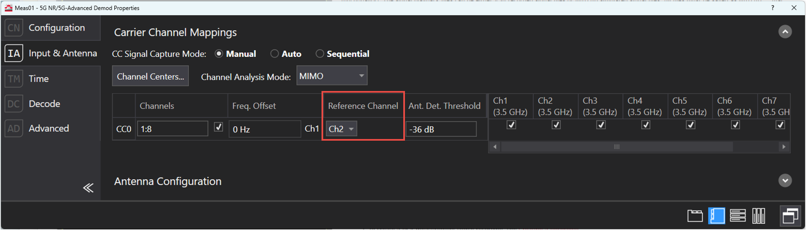Collapse the Carrier Channel Mappings section

tap(785, 32)
